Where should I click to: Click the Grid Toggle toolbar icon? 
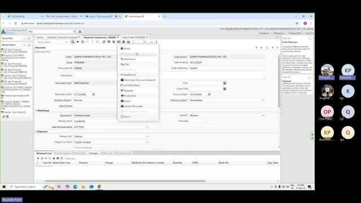(x=109, y=42)
